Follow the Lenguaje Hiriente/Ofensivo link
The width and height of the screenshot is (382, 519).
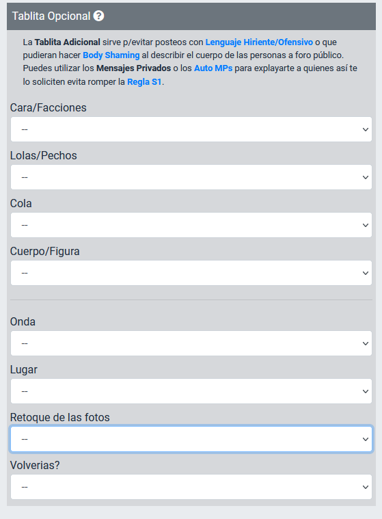[x=259, y=42]
